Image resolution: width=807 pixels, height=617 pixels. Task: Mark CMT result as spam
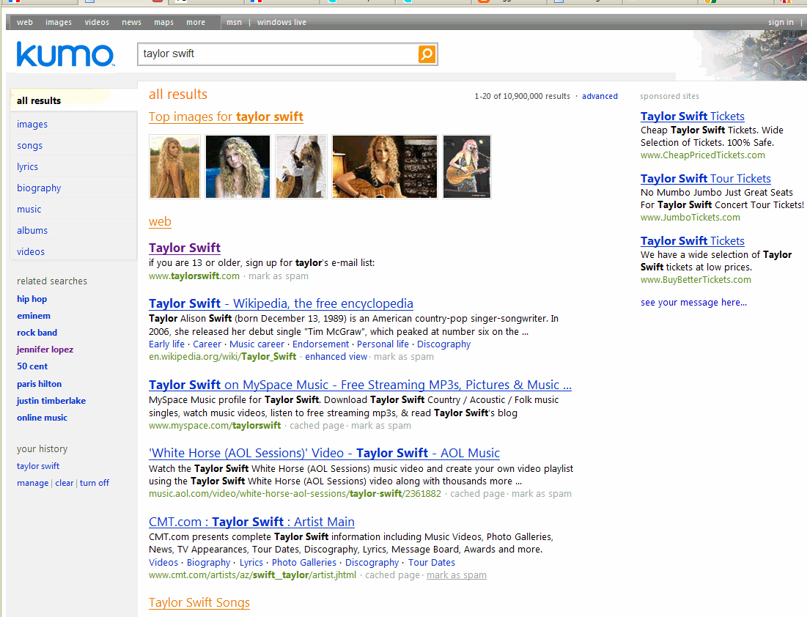tap(457, 574)
